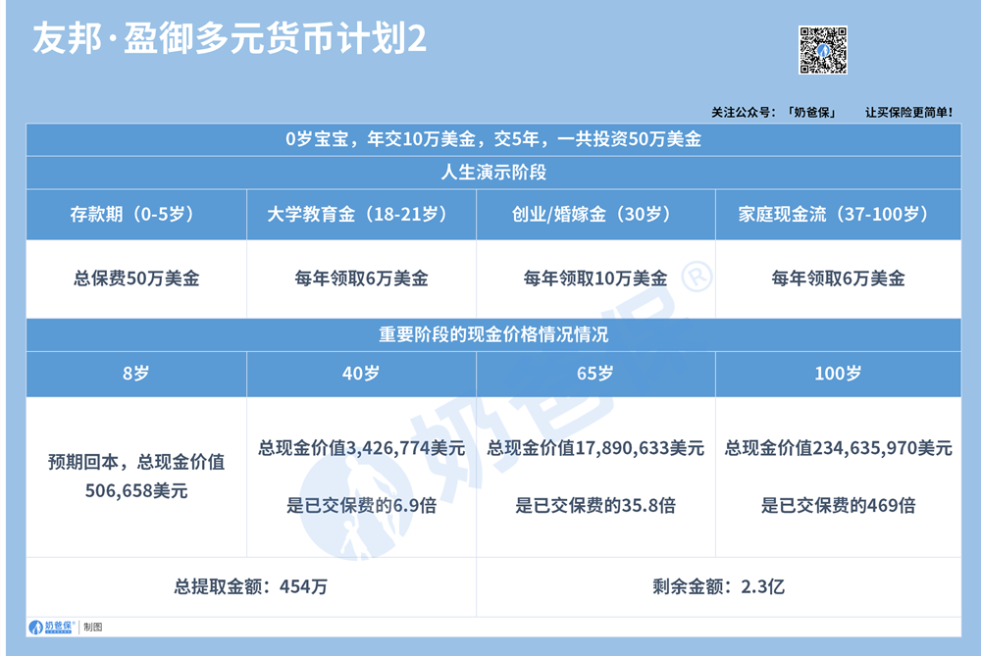The height and width of the screenshot is (656, 981).
Task: Click the text 是已交保费的6.9倍
Action: point(362,505)
